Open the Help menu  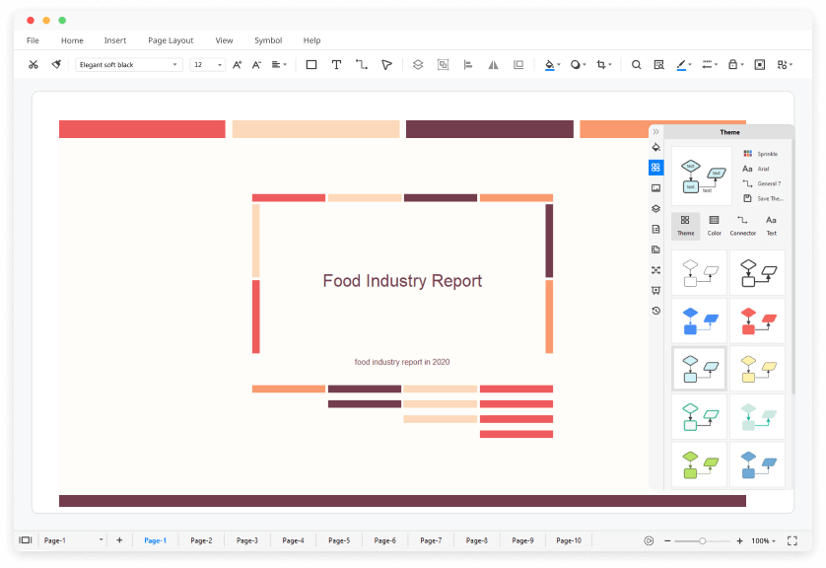pos(311,40)
